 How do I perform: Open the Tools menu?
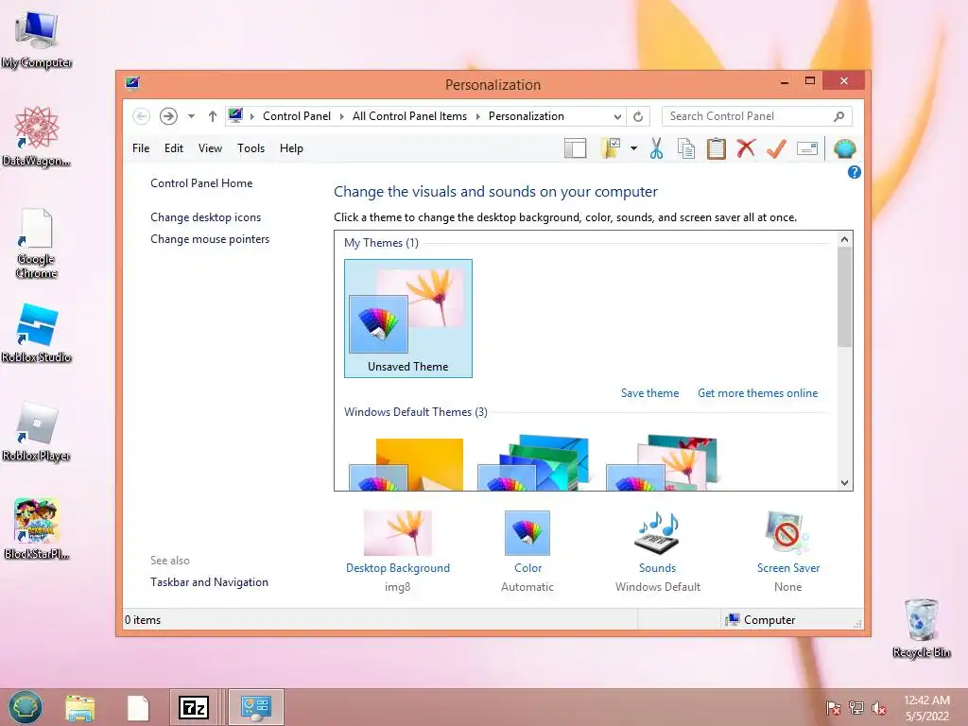click(251, 148)
